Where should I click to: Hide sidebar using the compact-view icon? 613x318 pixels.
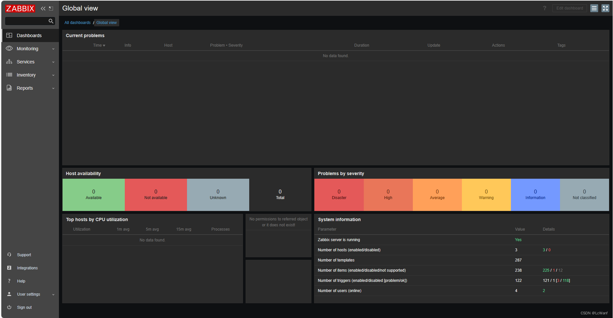point(51,9)
